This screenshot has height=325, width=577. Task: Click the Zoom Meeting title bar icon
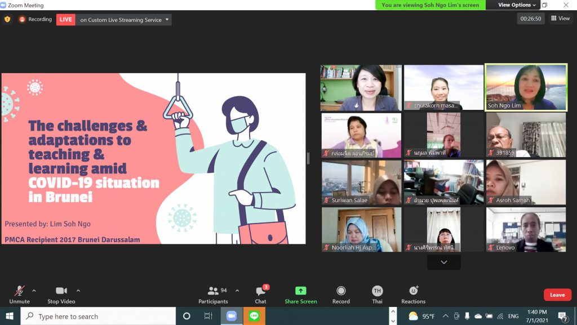3,5
